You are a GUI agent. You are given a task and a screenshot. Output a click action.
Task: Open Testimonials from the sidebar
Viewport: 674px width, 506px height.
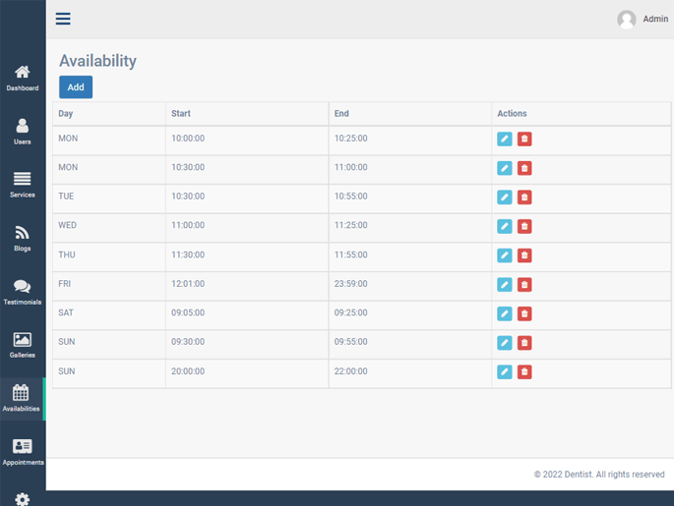(x=22, y=292)
